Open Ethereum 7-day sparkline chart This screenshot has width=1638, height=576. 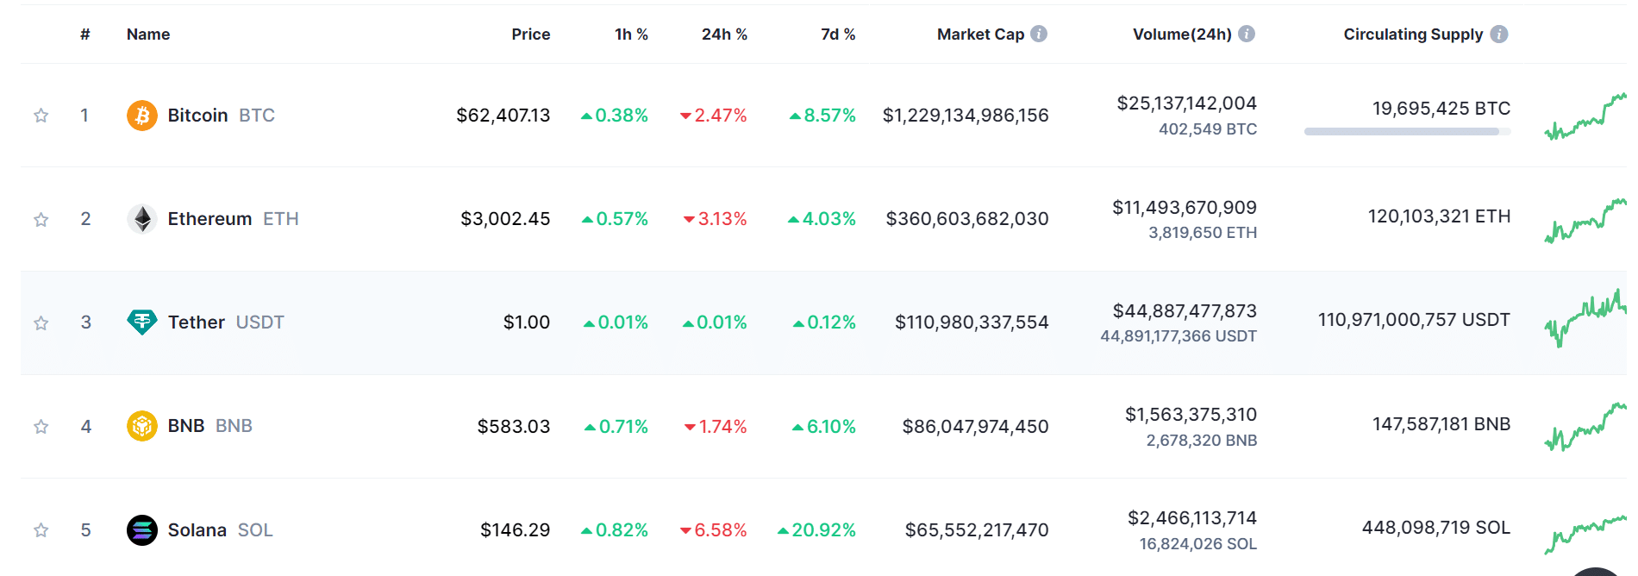point(1585,220)
